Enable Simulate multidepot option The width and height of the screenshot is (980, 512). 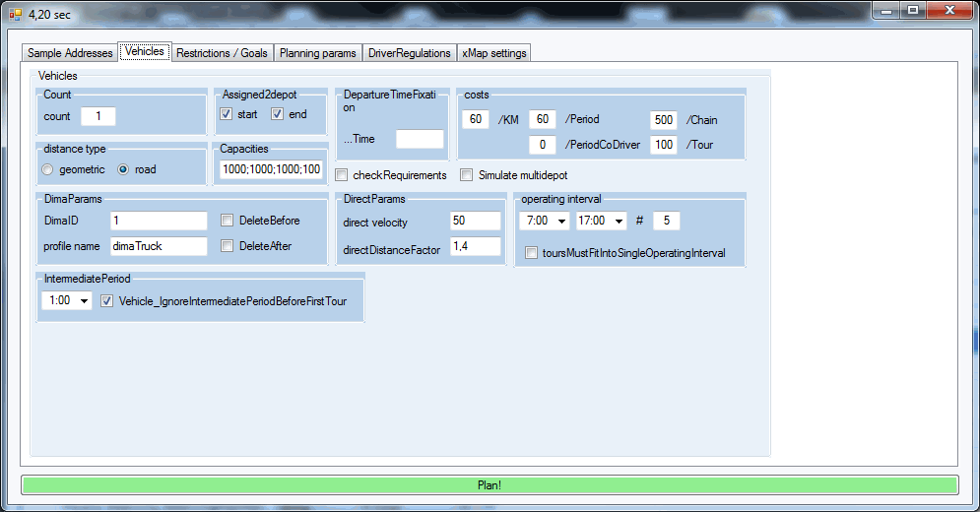coord(468,175)
